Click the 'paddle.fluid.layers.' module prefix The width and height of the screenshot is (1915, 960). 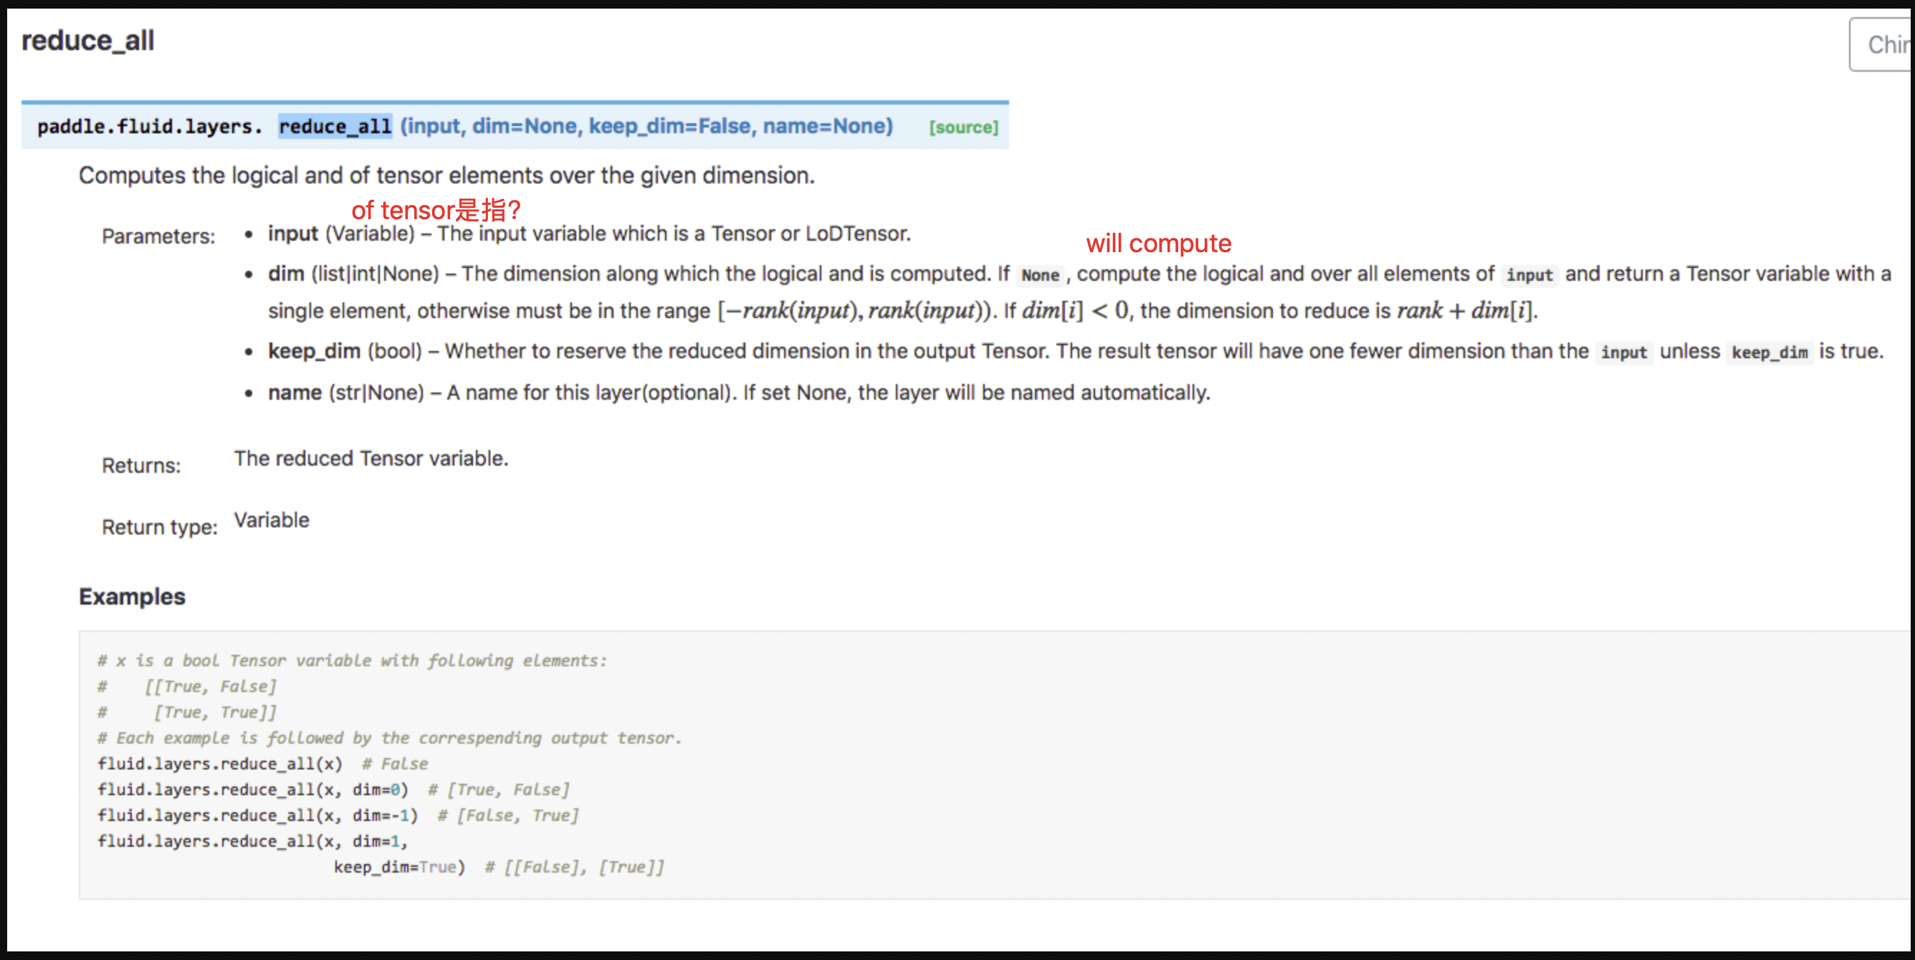(149, 126)
